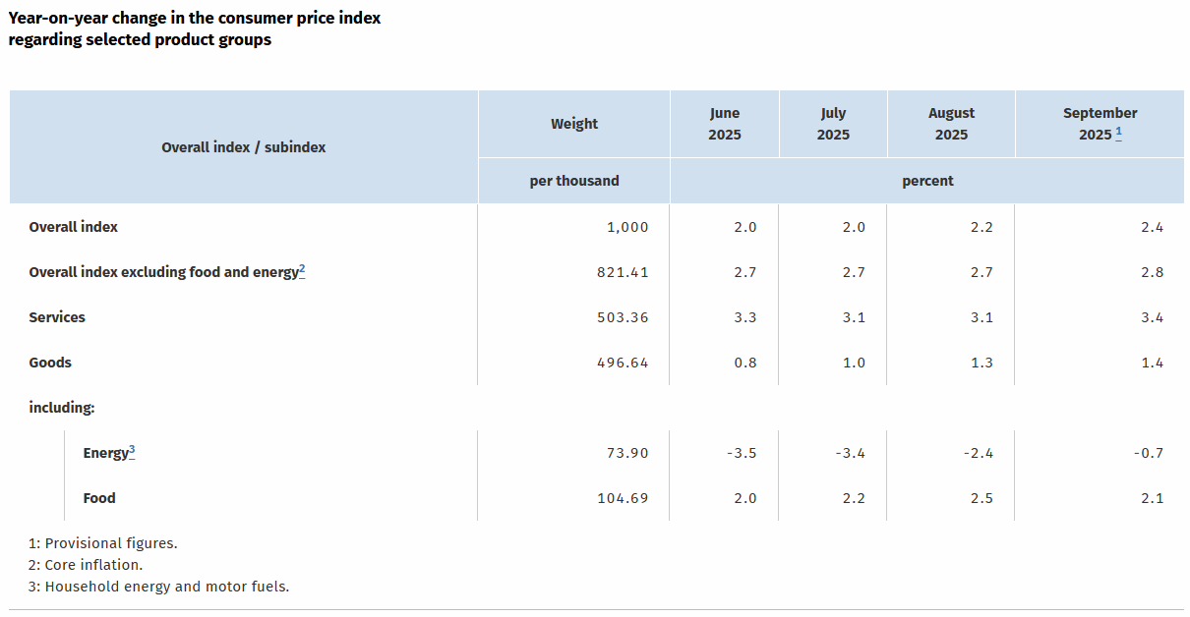Follow footnote 3 link next to Energy
The width and height of the screenshot is (1190, 617).
point(132,450)
